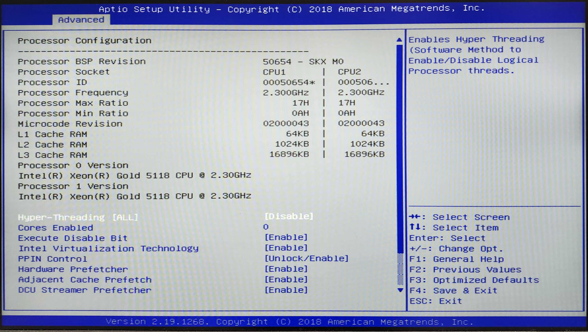Open Hardware Prefetcher option list

pyautogui.click(x=286, y=269)
